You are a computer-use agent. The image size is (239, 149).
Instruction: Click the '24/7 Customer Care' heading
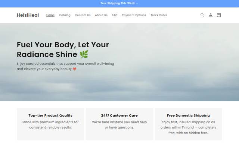point(119,115)
